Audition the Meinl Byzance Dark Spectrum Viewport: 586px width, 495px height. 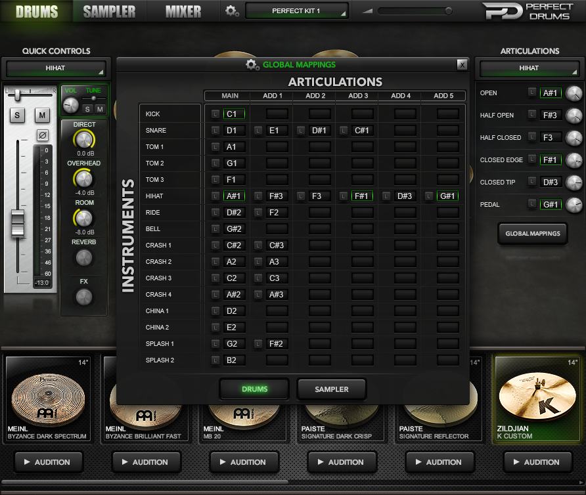(x=49, y=462)
